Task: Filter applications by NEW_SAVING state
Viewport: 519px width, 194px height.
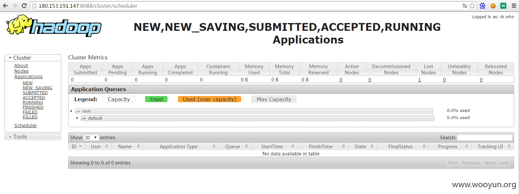Action: tap(37, 88)
